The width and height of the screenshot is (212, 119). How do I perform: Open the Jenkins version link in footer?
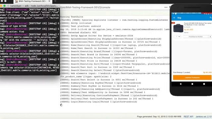pyautogui.click(x=204, y=116)
